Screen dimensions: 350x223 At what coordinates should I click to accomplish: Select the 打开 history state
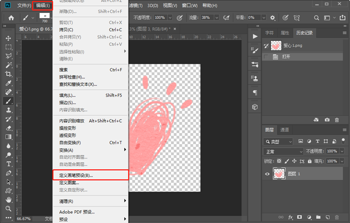point(286,57)
